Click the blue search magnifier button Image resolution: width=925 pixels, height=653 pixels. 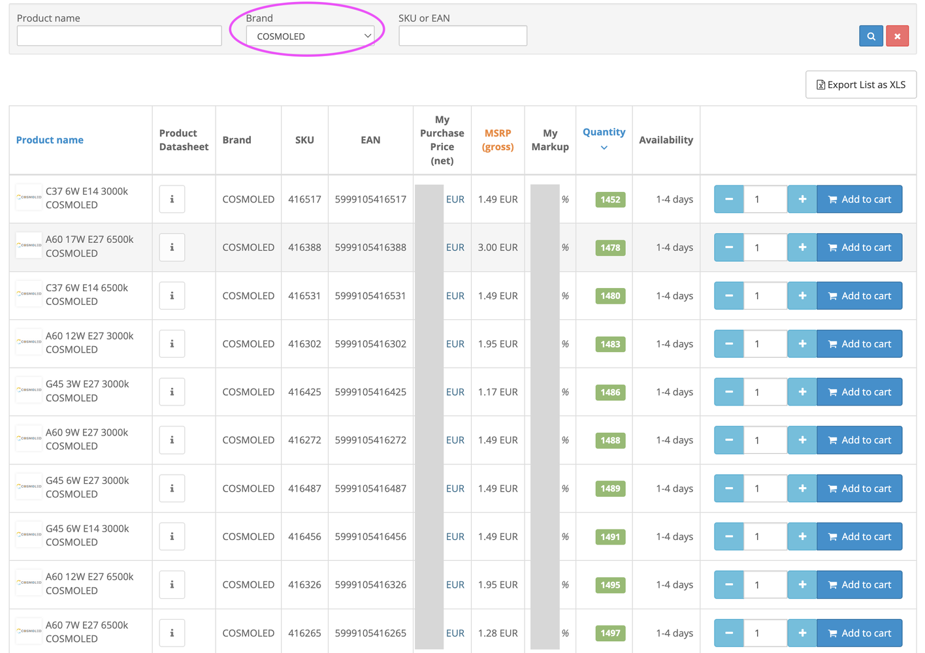click(x=871, y=36)
